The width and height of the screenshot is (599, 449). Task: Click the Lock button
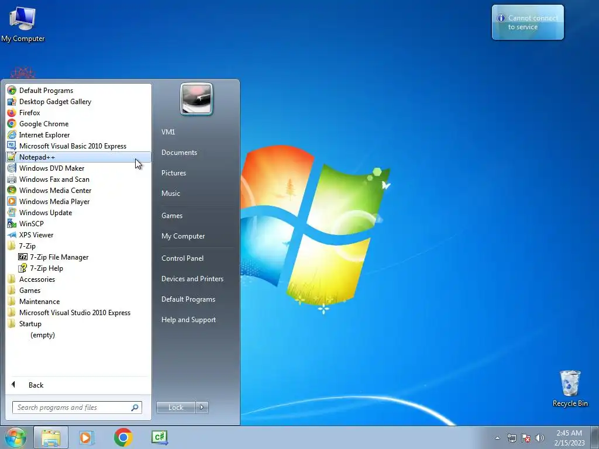click(175, 407)
